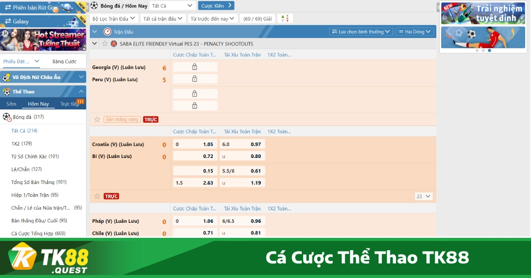Click the trophy icon beside Vô Địch Nữ Châu Âu
The image size is (531, 278).
6,77
